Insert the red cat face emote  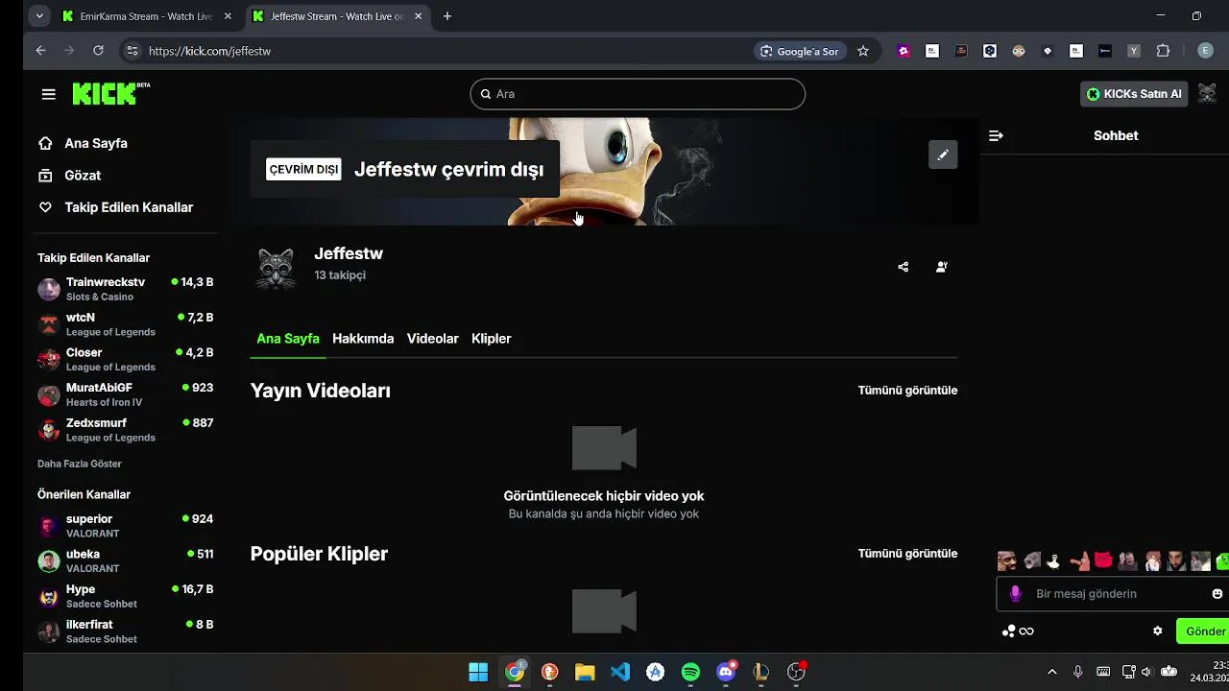pyautogui.click(x=1103, y=561)
